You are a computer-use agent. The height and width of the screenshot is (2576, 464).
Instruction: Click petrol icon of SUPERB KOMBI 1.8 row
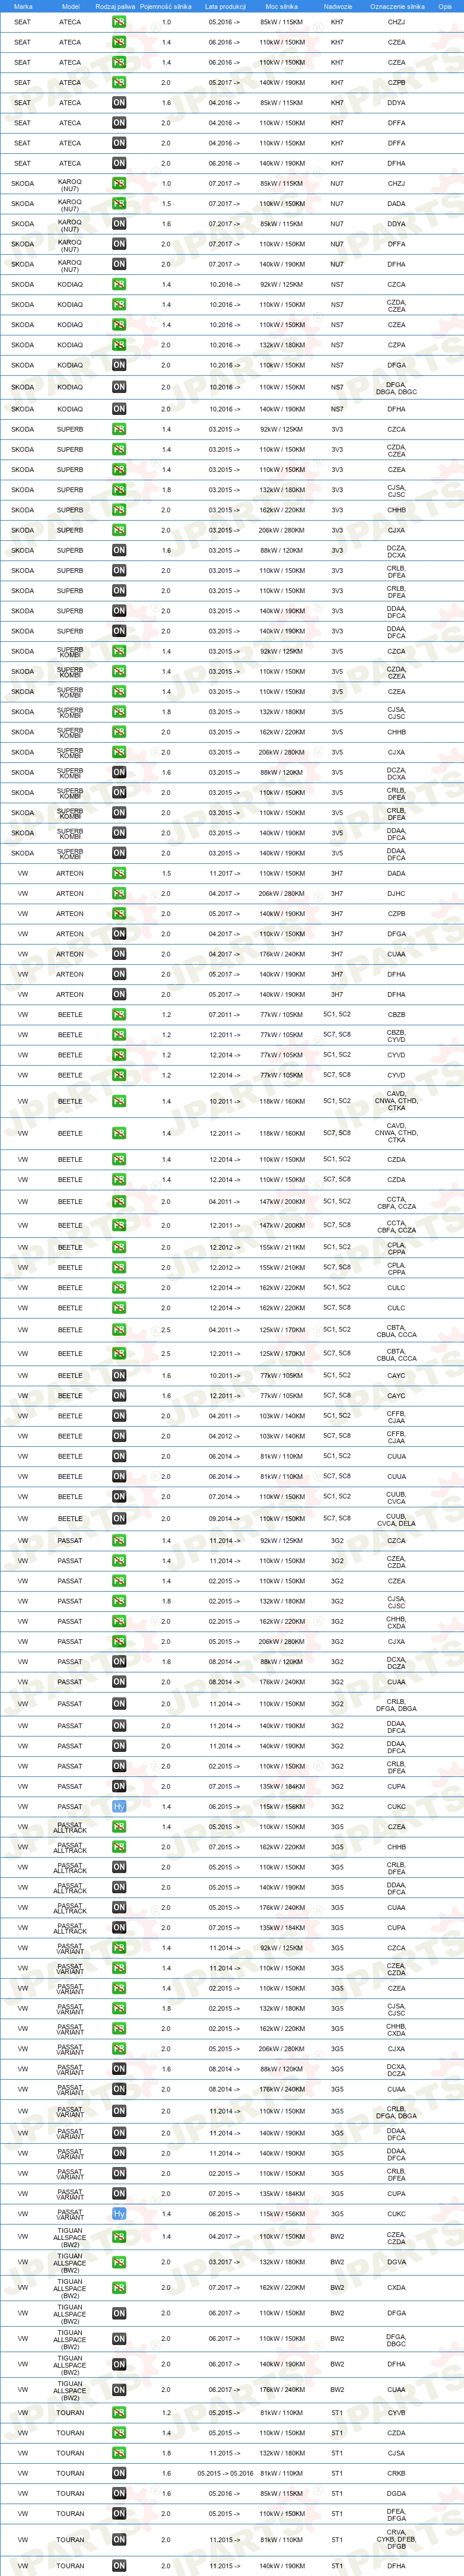(x=119, y=712)
